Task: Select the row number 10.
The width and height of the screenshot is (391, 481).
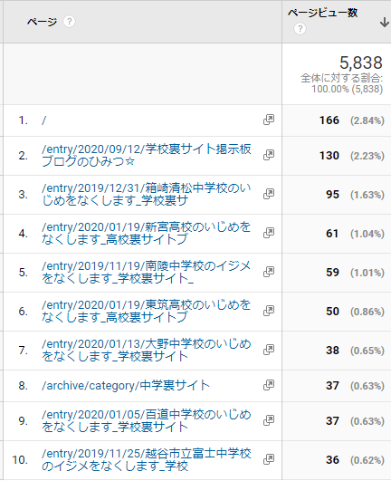Action: click(20, 460)
